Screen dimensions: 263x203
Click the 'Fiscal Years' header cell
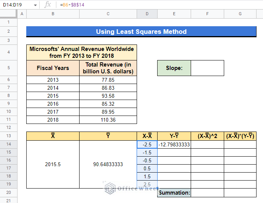tap(53, 68)
